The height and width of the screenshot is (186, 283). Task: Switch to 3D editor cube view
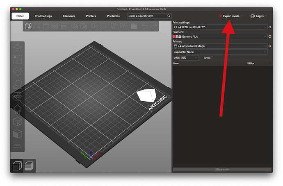coord(18,166)
